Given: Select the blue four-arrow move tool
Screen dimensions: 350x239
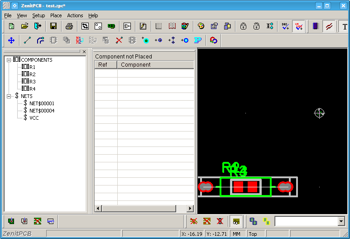Looking at the screenshot, I should (x=11, y=40).
